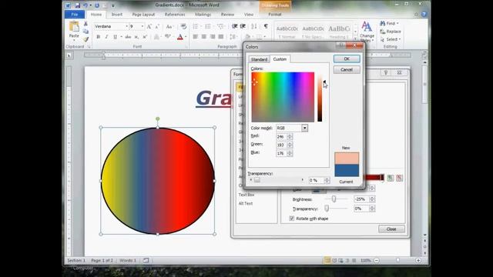
Task: Click the Subscript icon
Action: tap(136, 37)
